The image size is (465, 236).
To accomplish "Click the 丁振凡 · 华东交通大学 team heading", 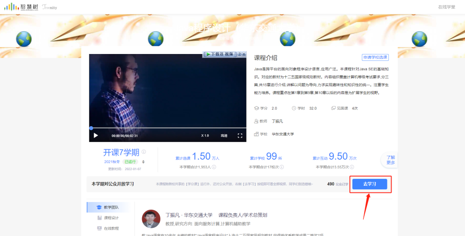I will 189,215.
